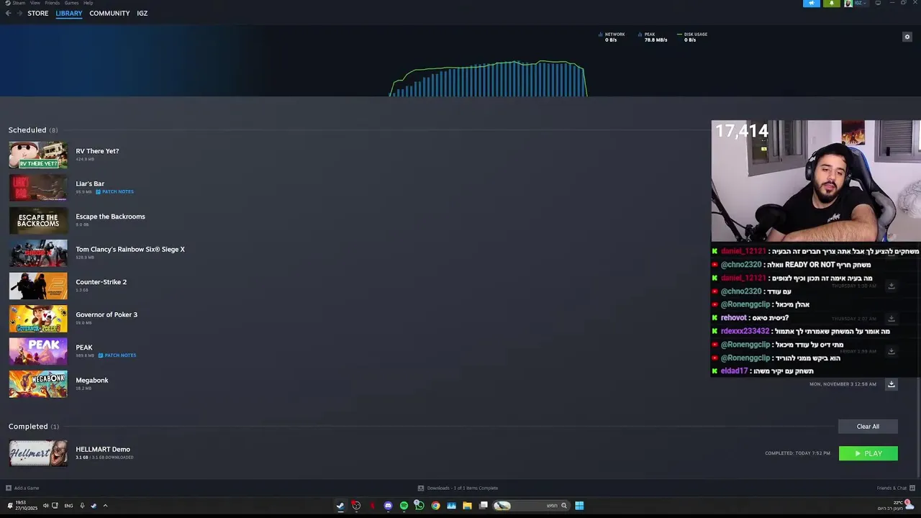Open File Explorer from the taskbar
This screenshot has height=518, width=921.
[x=467, y=506]
